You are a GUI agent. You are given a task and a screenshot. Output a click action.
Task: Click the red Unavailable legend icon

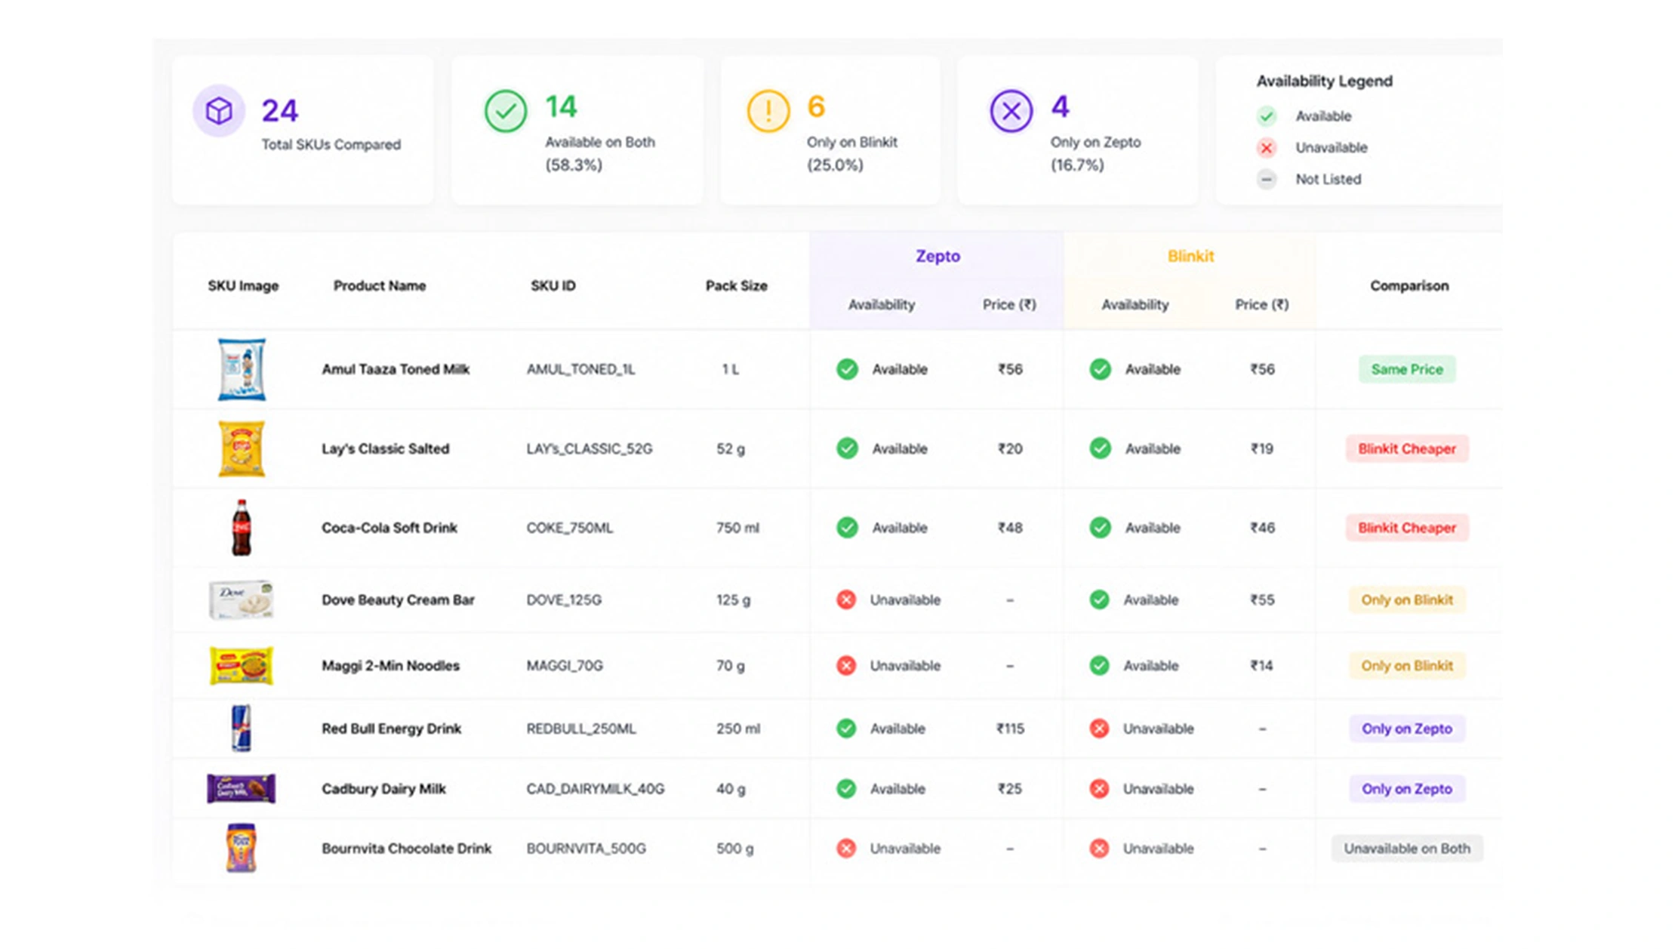pos(1267,148)
